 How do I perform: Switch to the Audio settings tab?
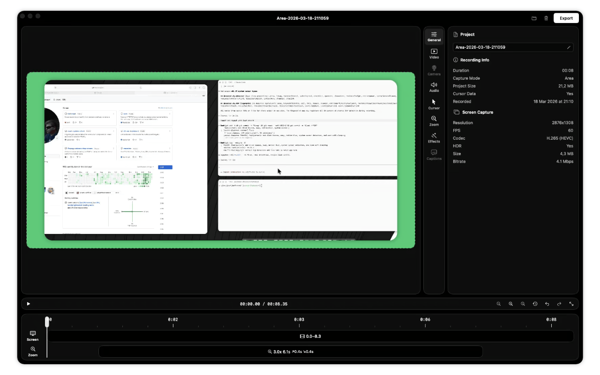pos(434,87)
